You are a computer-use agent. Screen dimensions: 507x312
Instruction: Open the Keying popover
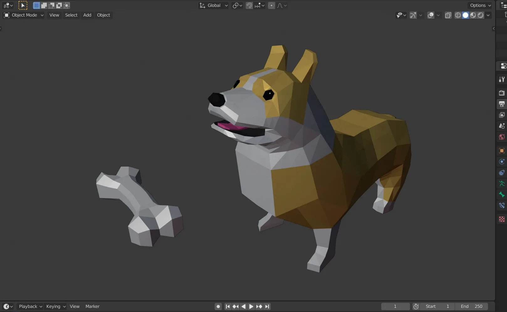[55, 306]
